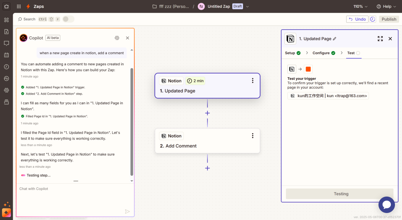Image resolution: width=402 pixels, height=220 pixels.
Task: Close the Updated Page editor panel
Action: tap(390, 39)
